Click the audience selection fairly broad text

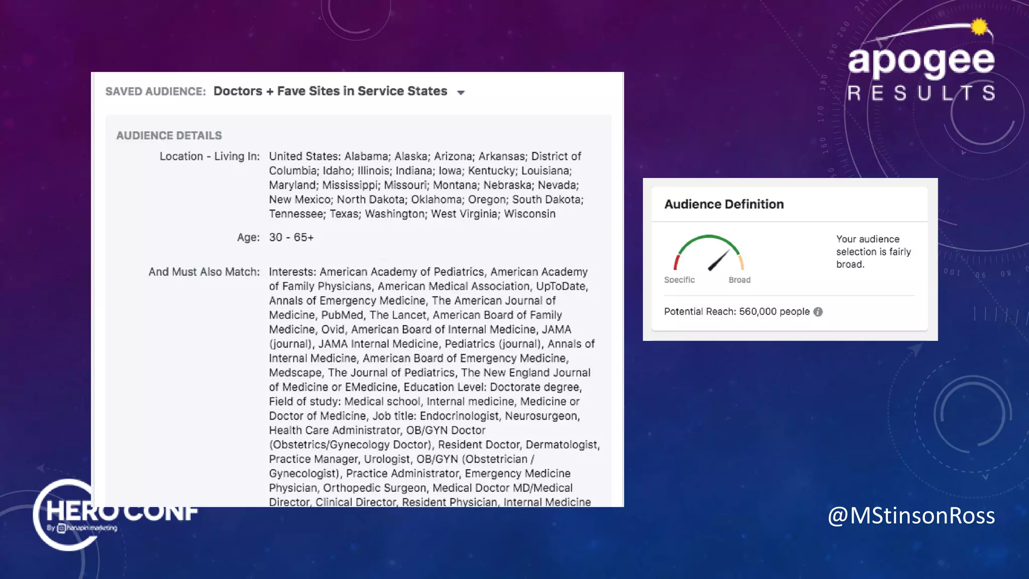(873, 252)
